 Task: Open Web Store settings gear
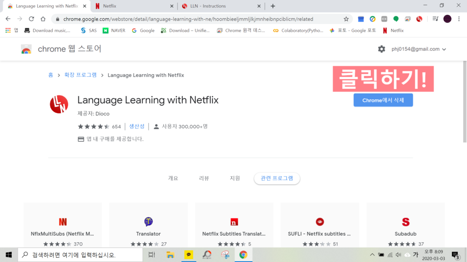coord(381,49)
